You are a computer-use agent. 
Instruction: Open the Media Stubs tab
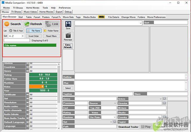(90, 17)
